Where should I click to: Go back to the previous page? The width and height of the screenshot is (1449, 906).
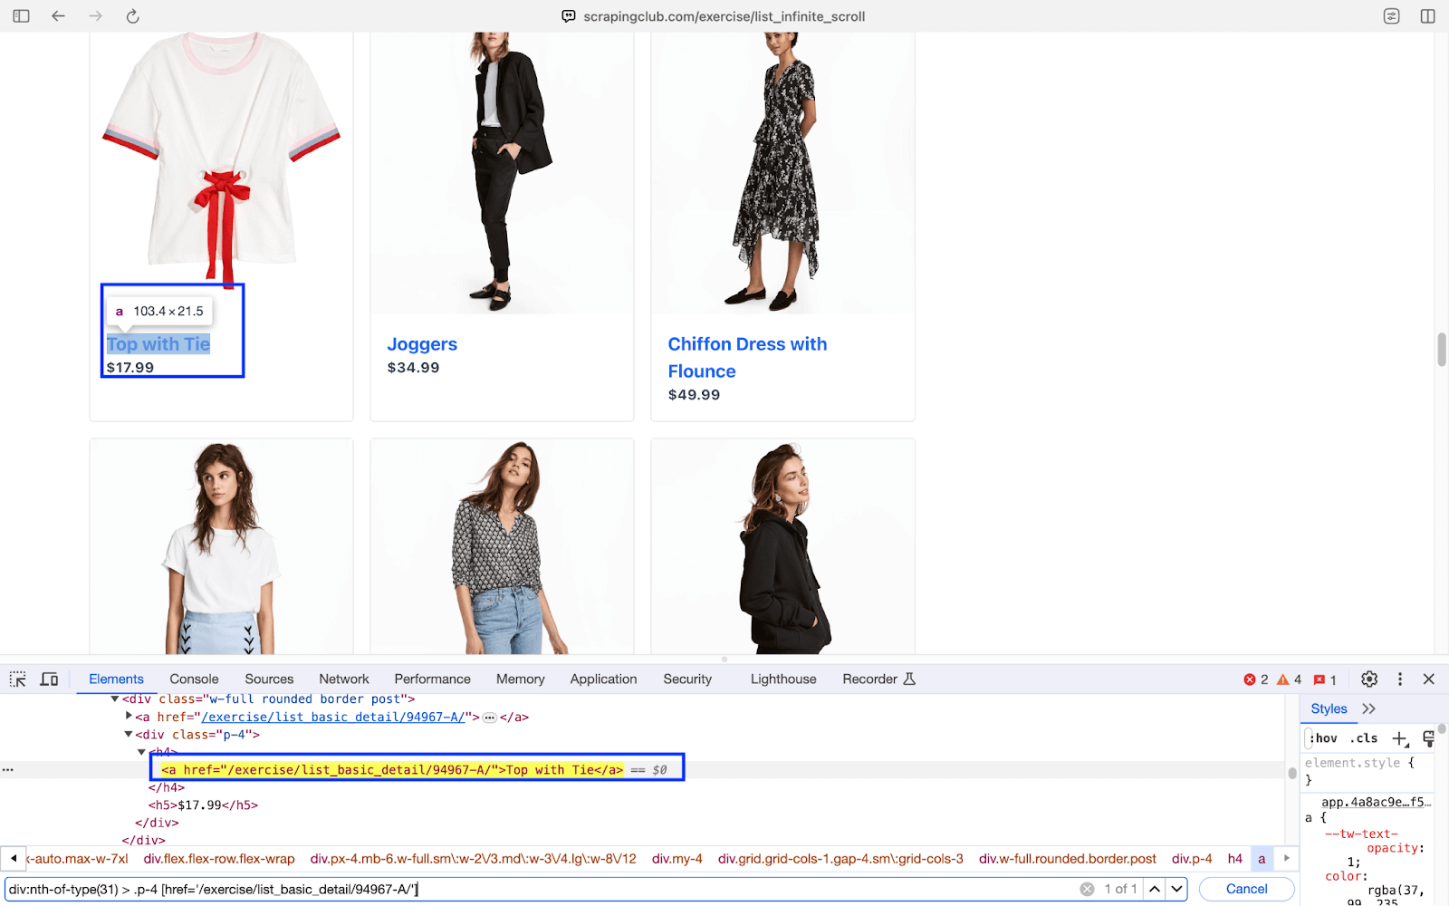(58, 16)
